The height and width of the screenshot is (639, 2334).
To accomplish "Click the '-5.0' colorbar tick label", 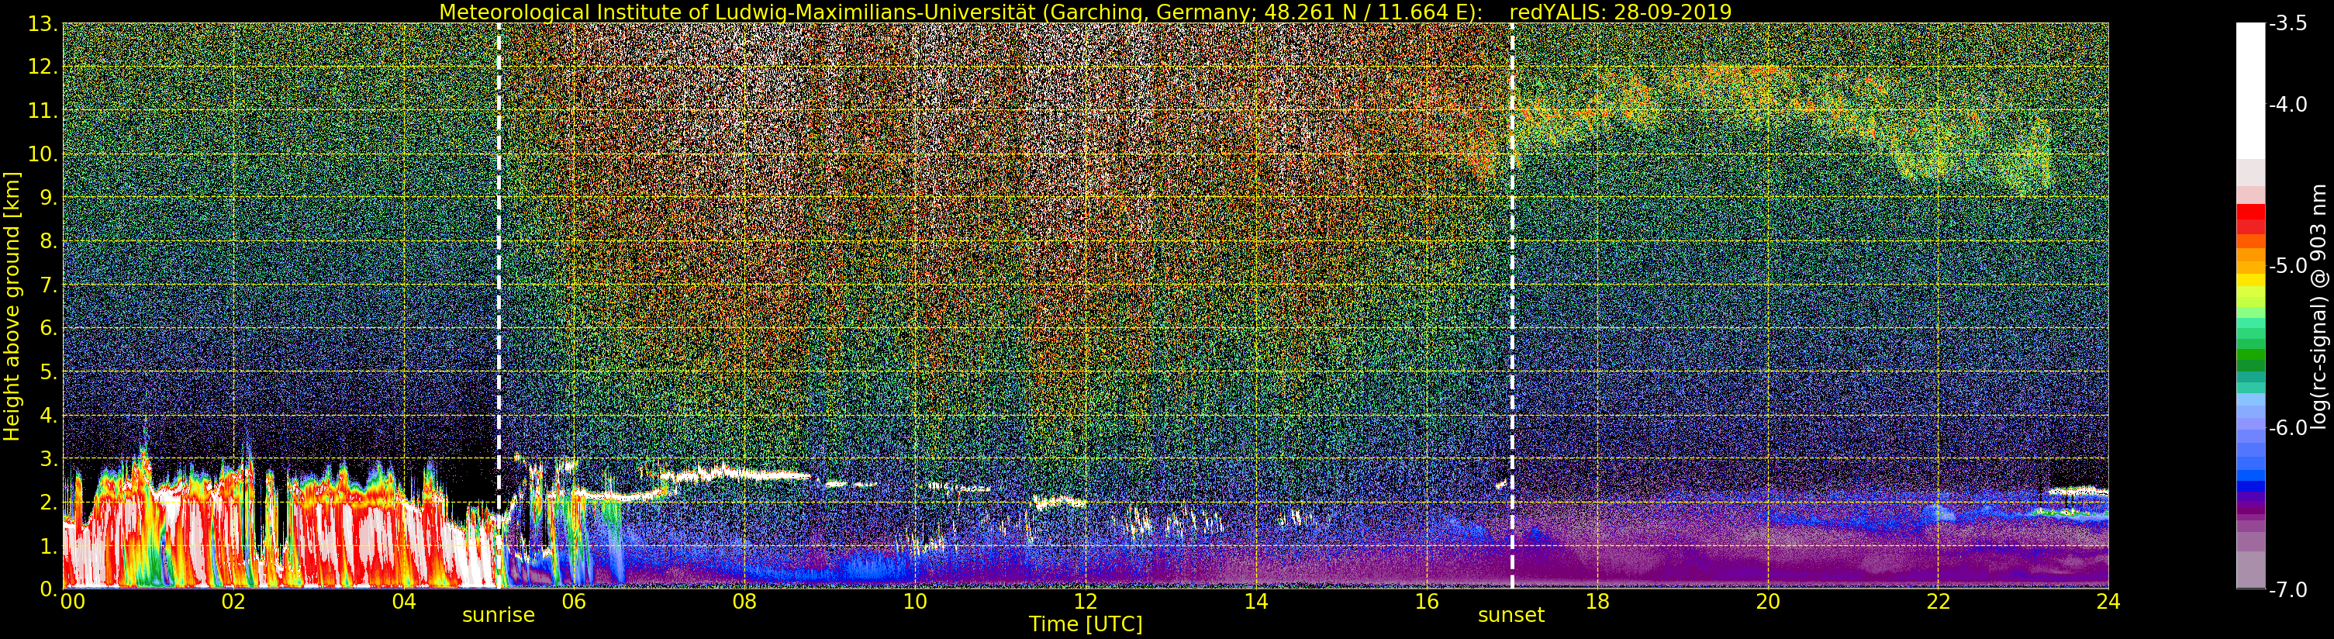I will tap(2287, 265).
